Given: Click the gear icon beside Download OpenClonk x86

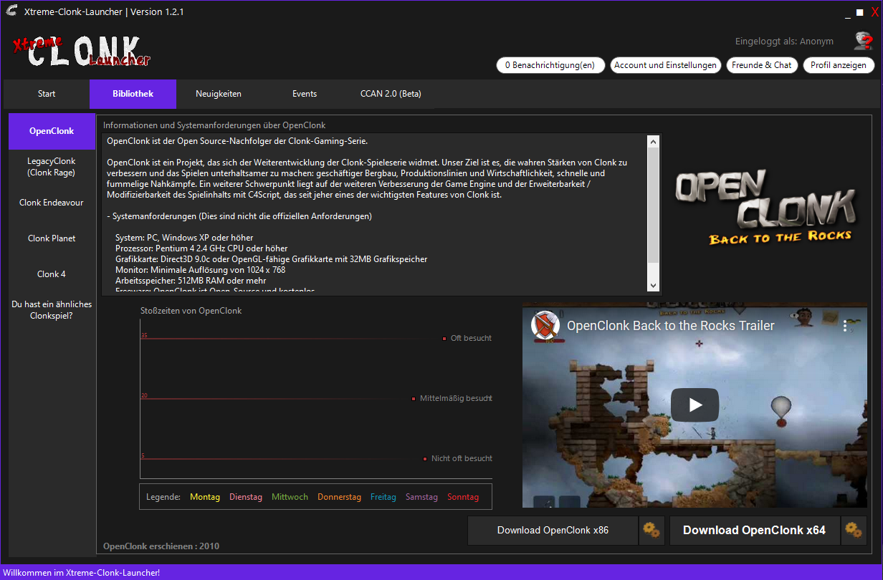Looking at the screenshot, I should 651,531.
